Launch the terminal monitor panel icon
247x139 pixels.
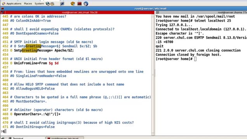tap(62, 3)
